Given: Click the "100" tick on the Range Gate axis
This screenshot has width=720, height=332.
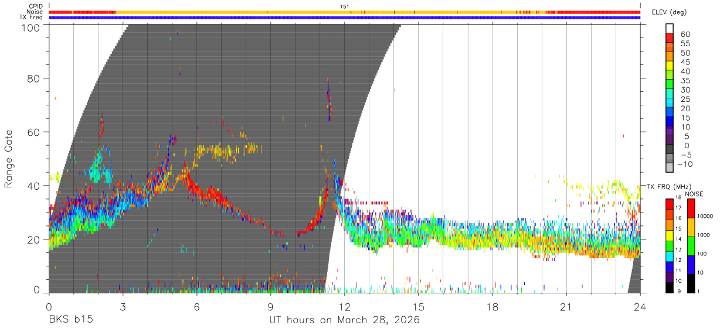Looking at the screenshot, I should 30,28.
